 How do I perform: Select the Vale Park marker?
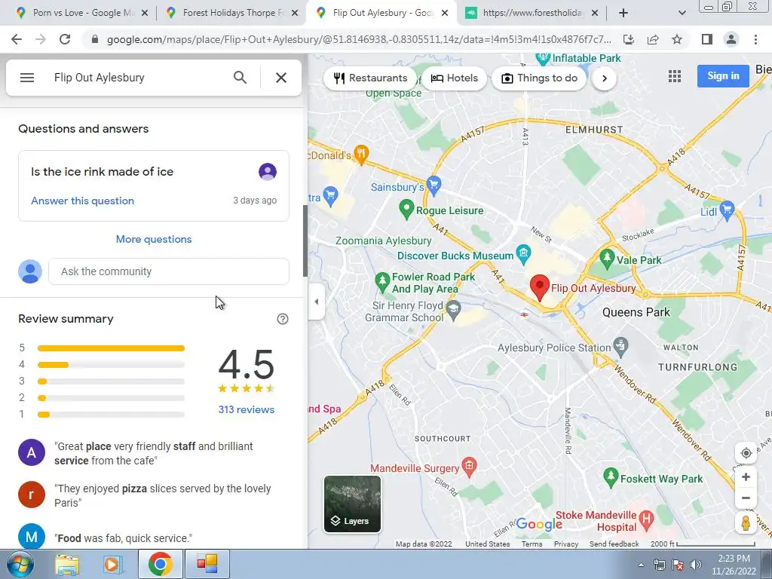click(x=607, y=258)
